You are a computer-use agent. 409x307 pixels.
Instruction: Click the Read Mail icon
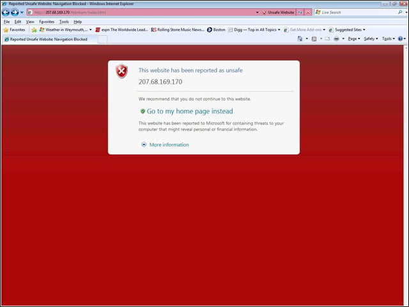coord(328,38)
